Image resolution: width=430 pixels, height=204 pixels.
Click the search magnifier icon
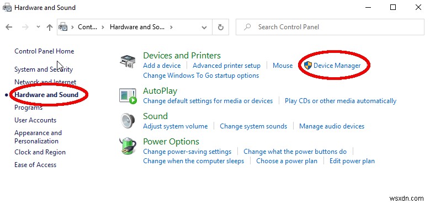[247, 27]
